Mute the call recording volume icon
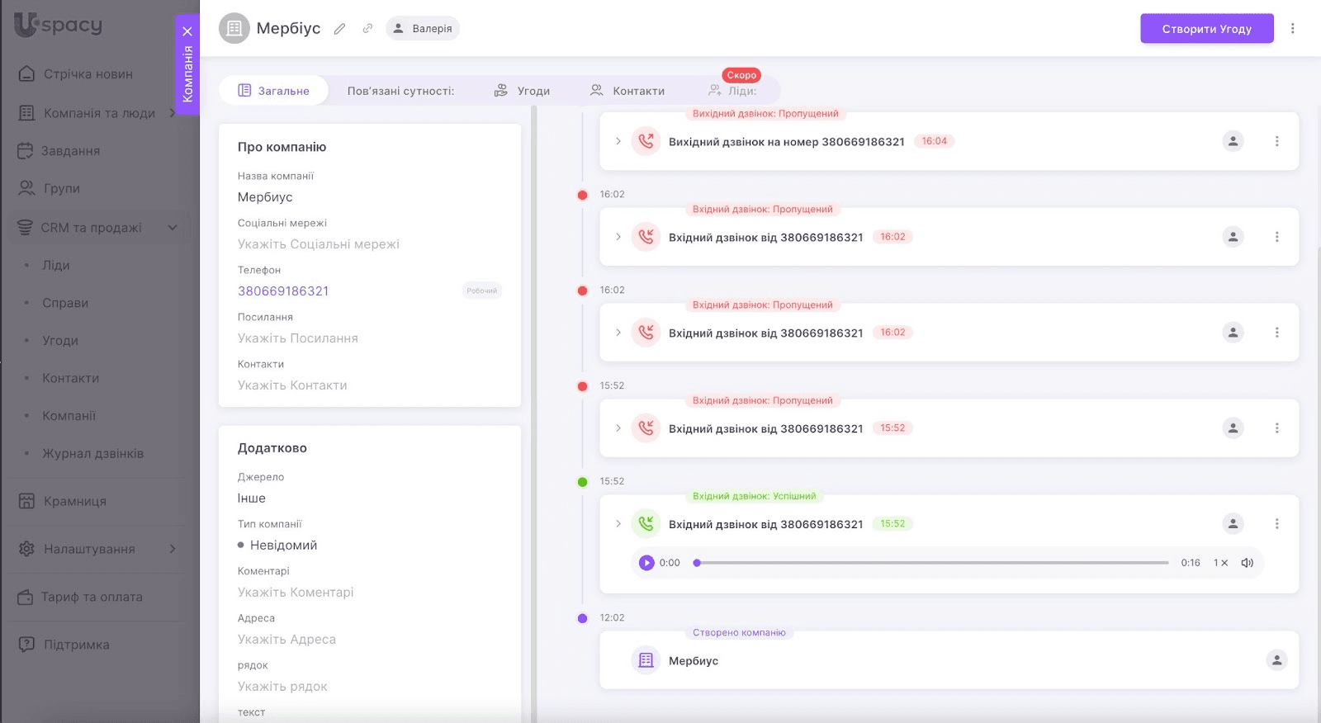Screen dimensions: 1321x723 pyautogui.click(x=1247, y=563)
